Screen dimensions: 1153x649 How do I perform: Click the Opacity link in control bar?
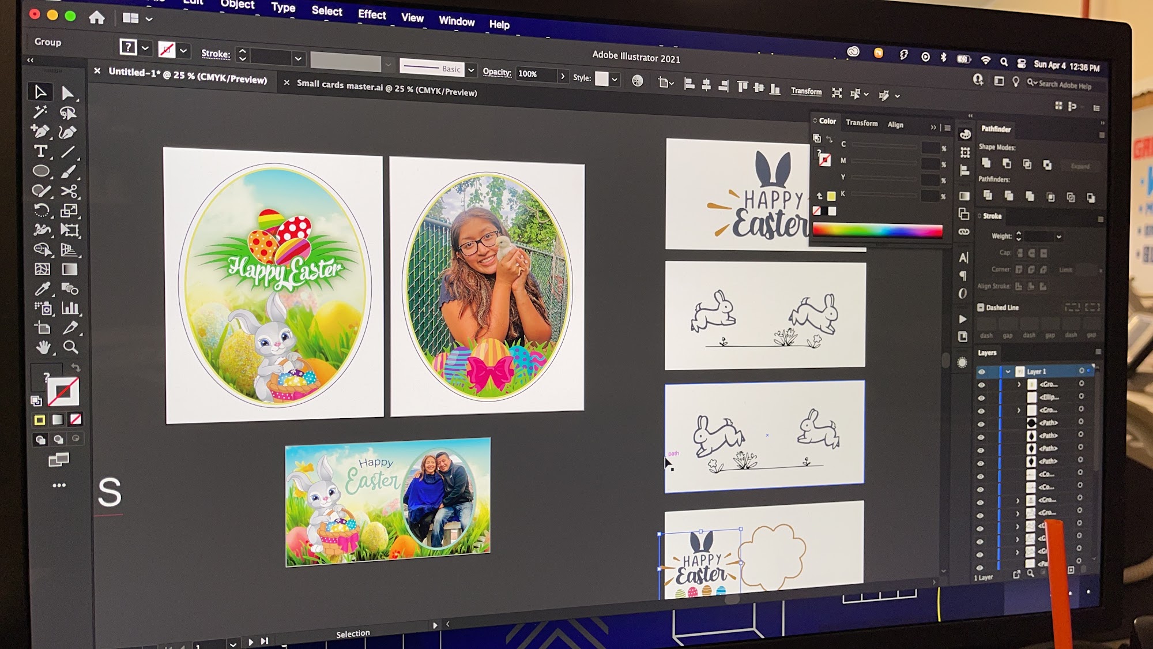click(x=497, y=72)
